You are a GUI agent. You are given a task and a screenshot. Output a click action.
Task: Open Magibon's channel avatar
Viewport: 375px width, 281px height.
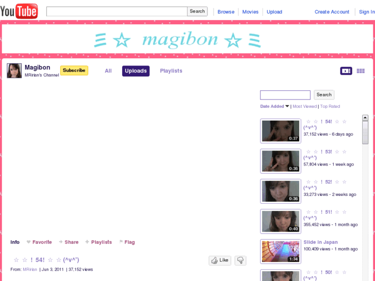pos(14,71)
